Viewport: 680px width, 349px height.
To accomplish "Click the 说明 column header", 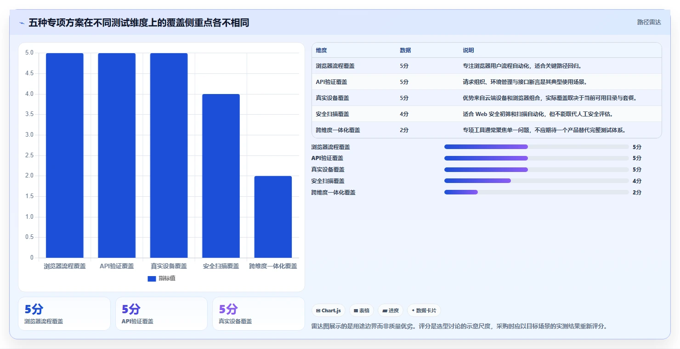I will (x=468, y=50).
